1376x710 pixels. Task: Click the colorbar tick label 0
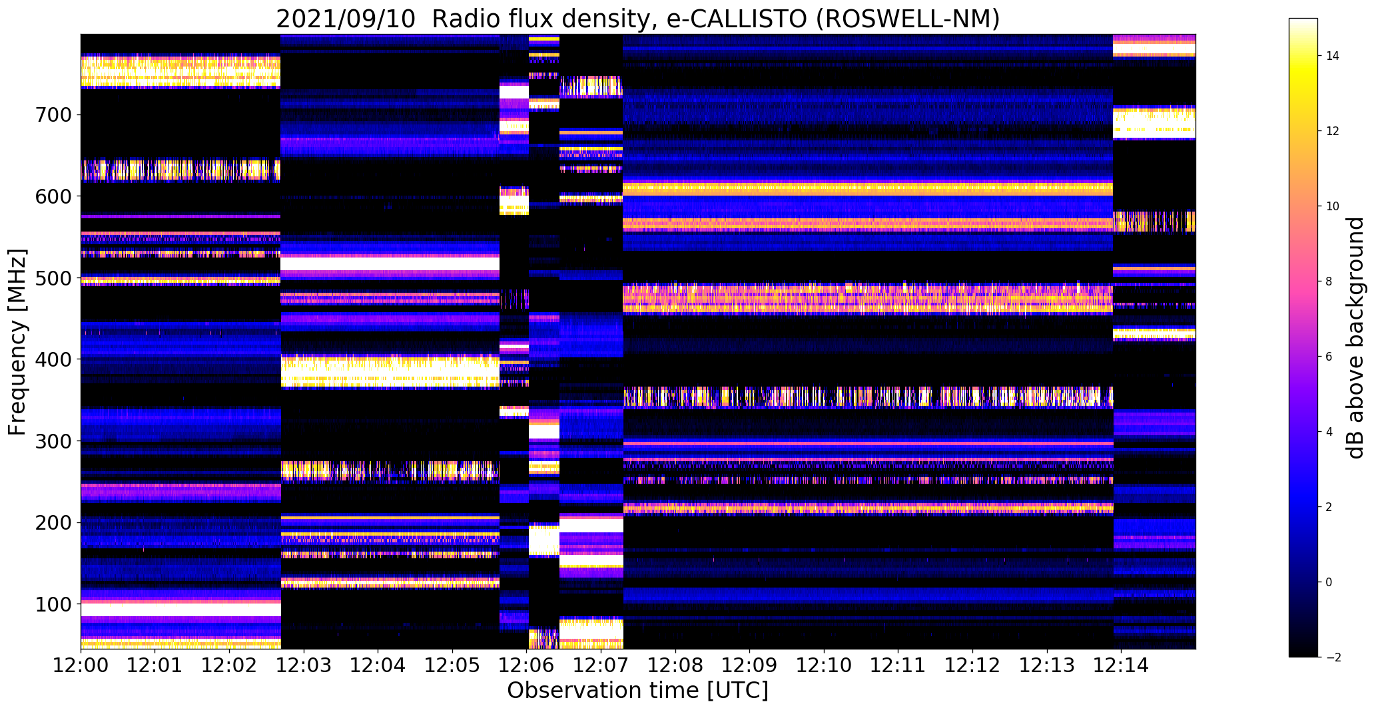click(1329, 582)
